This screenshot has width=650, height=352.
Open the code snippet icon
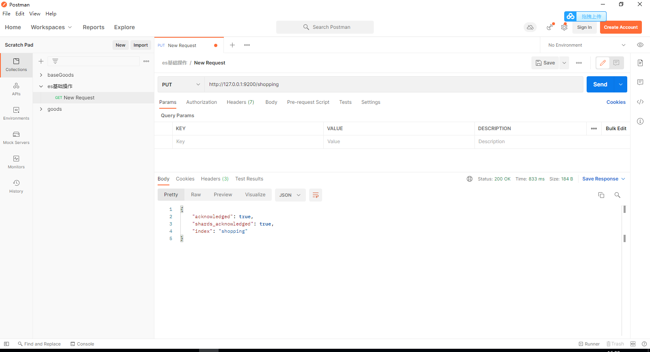pyautogui.click(x=640, y=102)
